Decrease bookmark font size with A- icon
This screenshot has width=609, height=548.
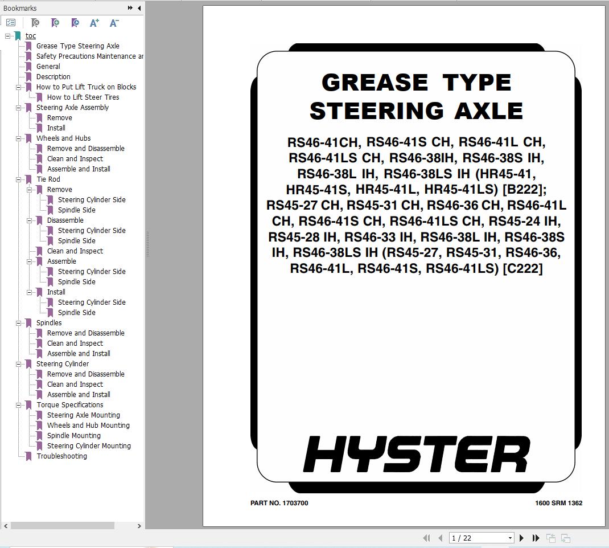(114, 23)
